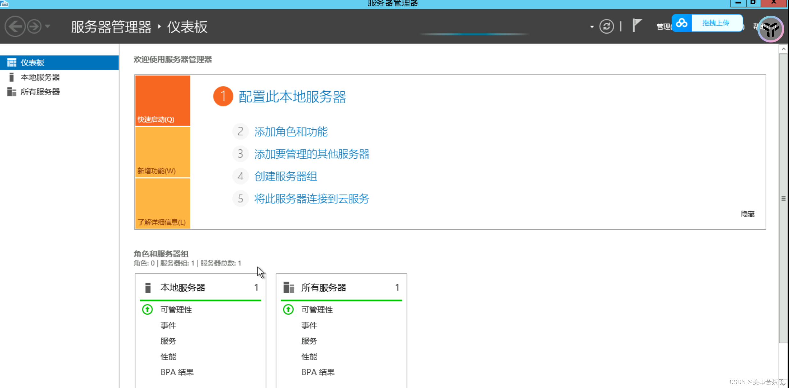Open navigation history dropdown arrow
Viewport: 789px width, 388px height.
[x=48, y=26]
